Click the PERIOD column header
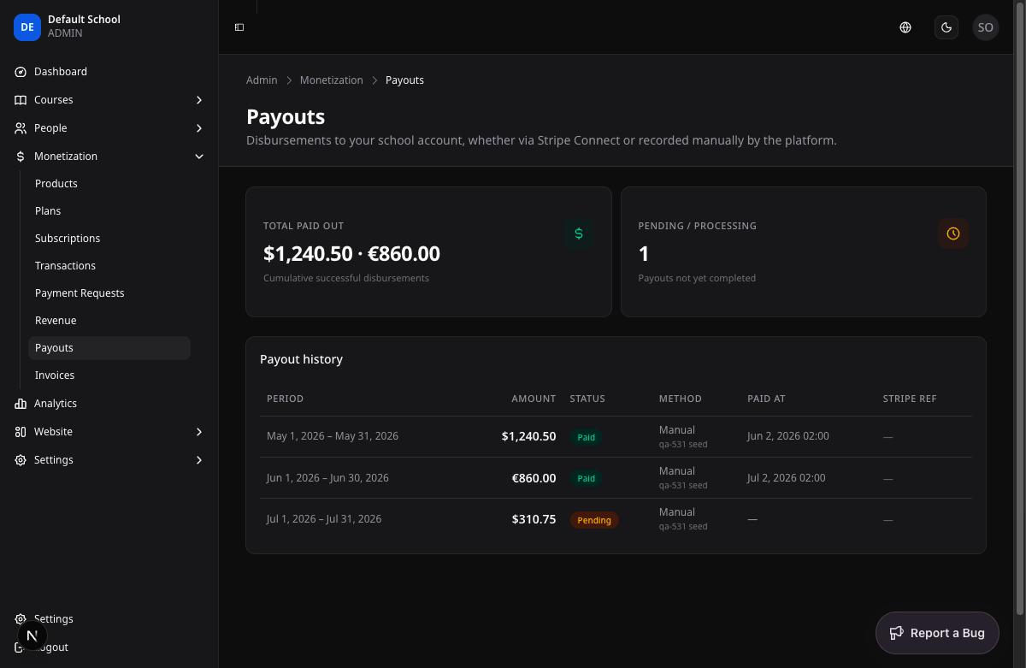Image resolution: width=1026 pixels, height=668 pixels. click(285, 399)
